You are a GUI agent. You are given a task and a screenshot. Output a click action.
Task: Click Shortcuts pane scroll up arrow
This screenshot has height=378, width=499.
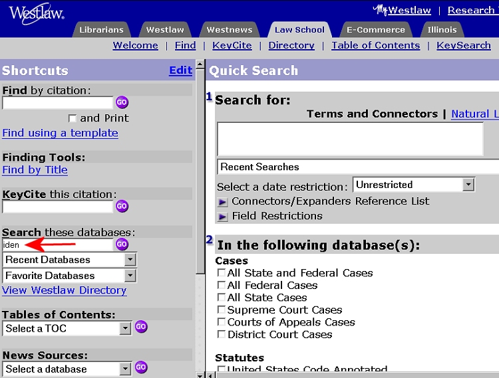coord(200,64)
